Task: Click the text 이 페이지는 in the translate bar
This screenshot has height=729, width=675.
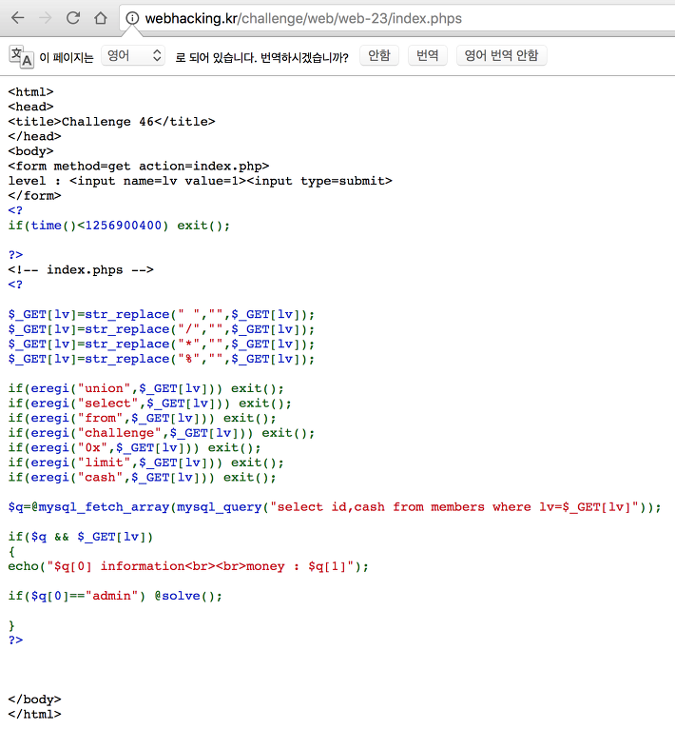Action: [67, 57]
